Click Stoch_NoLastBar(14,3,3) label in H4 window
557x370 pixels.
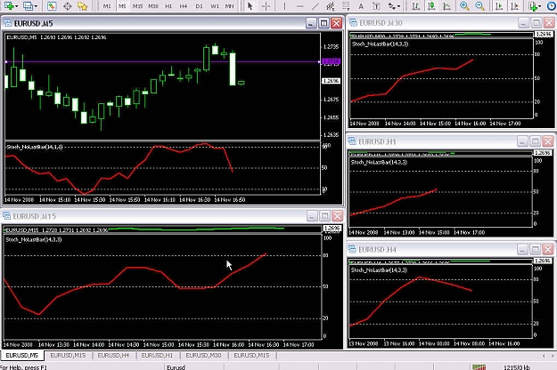379,270
